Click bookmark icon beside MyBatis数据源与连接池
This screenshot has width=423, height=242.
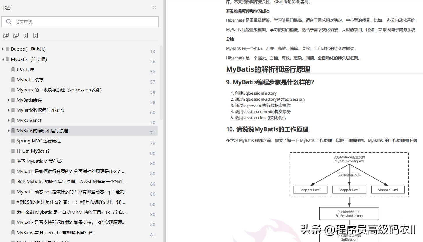(13, 110)
